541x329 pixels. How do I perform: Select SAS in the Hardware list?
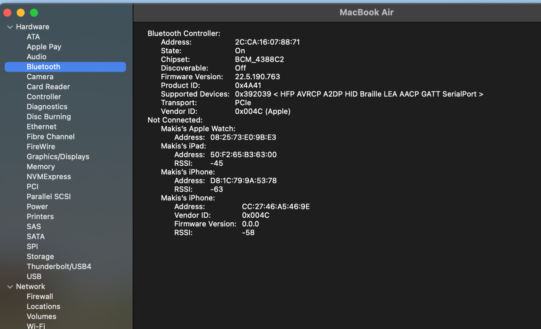[x=34, y=227]
